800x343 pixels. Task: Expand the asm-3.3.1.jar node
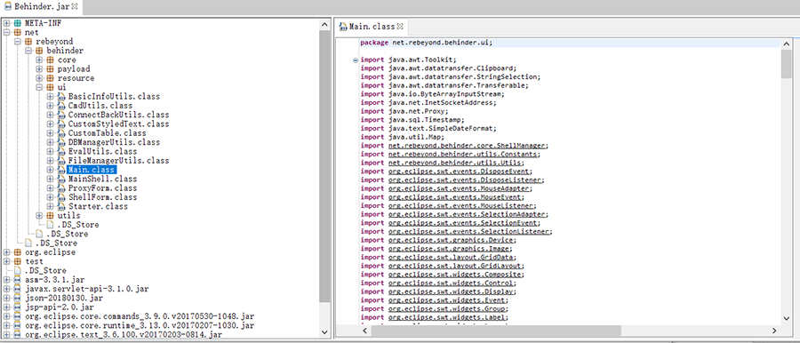click(x=6, y=280)
